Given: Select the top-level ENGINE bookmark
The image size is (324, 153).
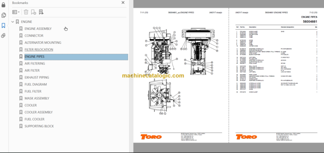Looking at the screenshot, I should click(27, 21).
